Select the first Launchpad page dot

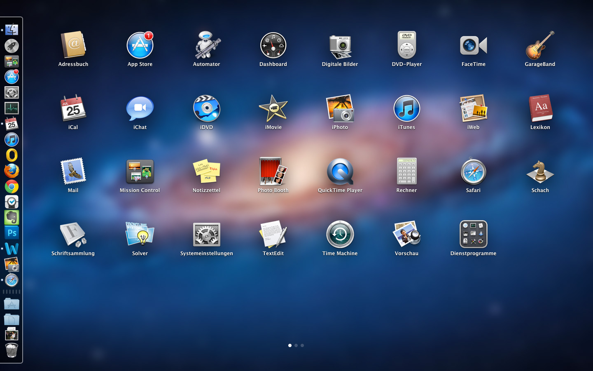click(x=290, y=345)
